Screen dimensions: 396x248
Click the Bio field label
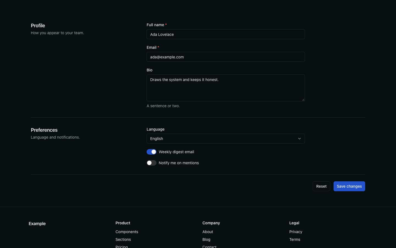(149, 70)
